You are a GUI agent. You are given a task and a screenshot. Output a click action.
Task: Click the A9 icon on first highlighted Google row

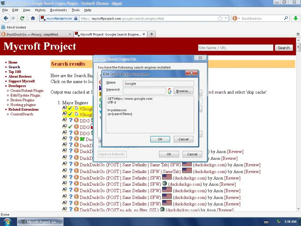[x=65, y=108]
